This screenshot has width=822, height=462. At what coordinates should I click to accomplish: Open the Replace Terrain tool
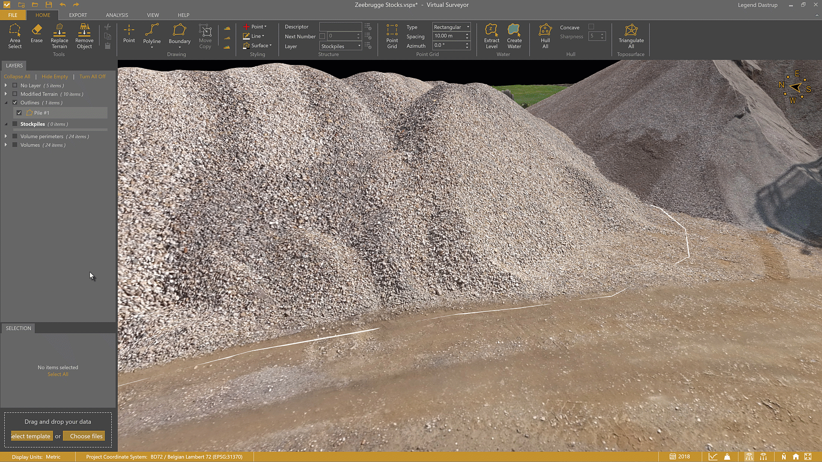coord(59,36)
